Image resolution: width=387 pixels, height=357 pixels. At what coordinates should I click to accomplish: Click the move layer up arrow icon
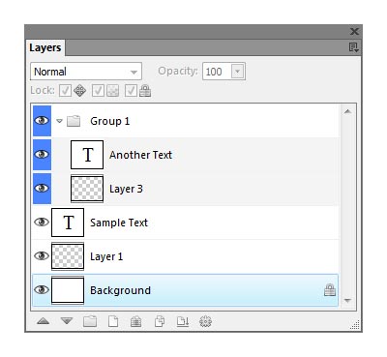tap(43, 321)
